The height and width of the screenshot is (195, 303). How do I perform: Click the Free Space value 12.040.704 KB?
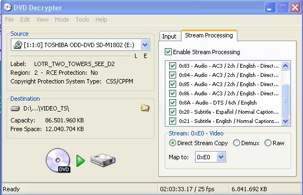[x=65, y=129]
